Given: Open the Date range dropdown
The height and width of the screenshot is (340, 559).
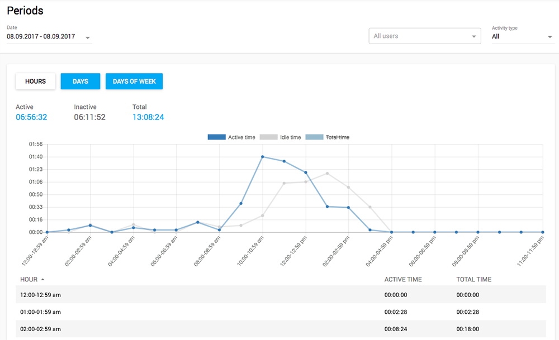Looking at the screenshot, I should coord(49,37).
